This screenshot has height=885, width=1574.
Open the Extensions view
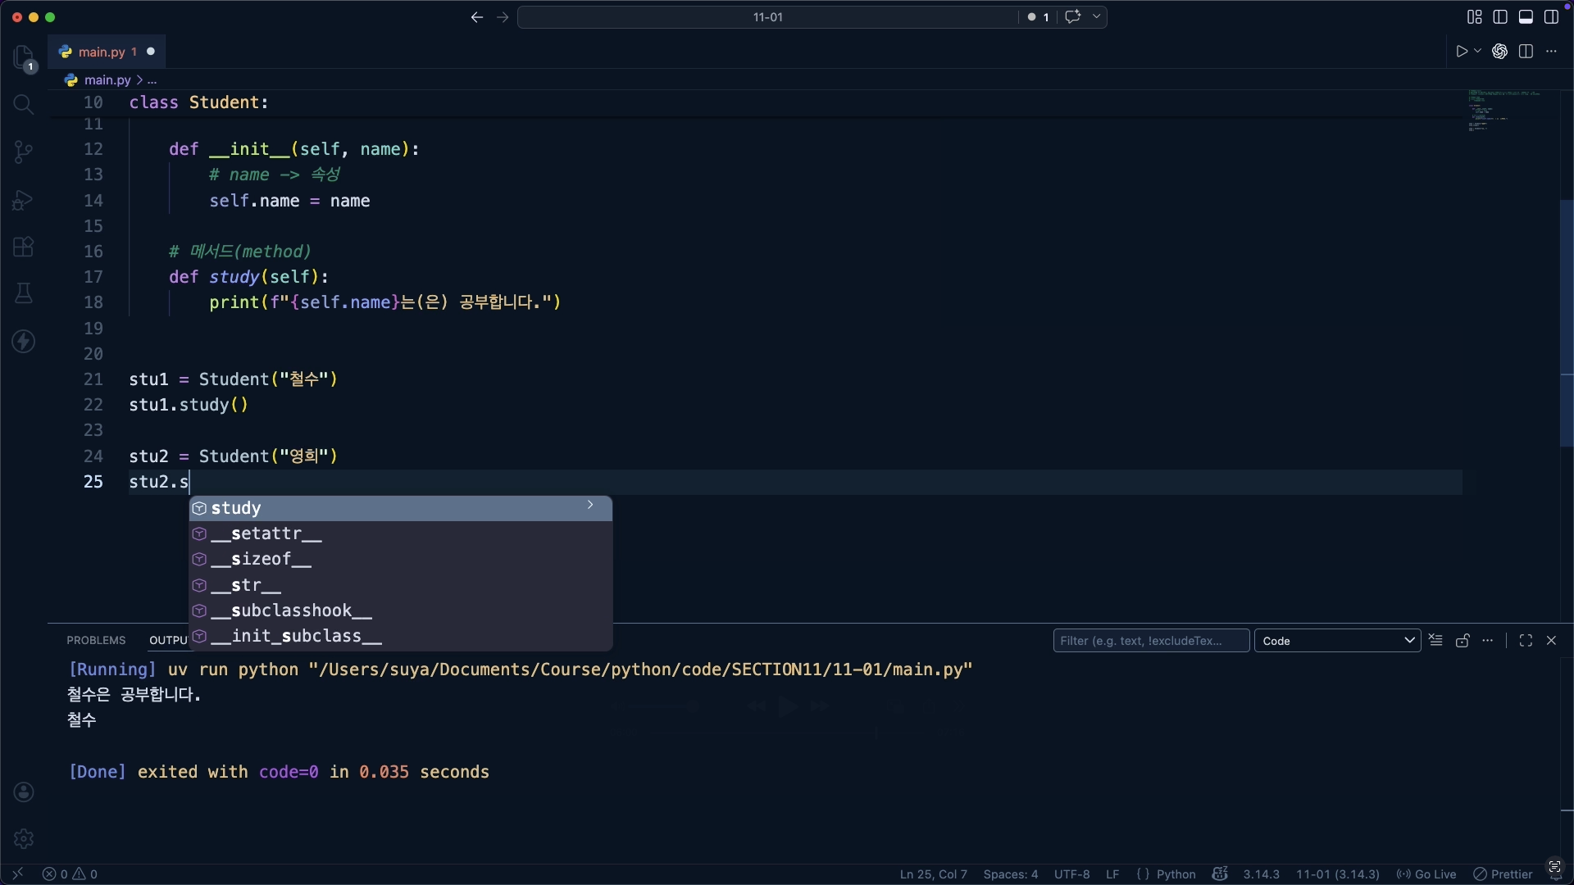tap(23, 247)
